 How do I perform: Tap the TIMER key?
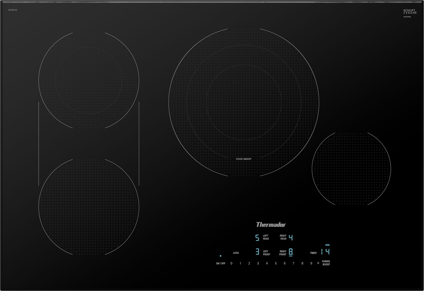tap(313, 253)
